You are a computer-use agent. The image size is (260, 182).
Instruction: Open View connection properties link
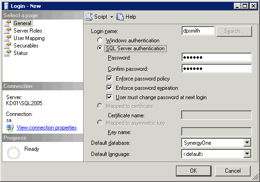[47, 128]
